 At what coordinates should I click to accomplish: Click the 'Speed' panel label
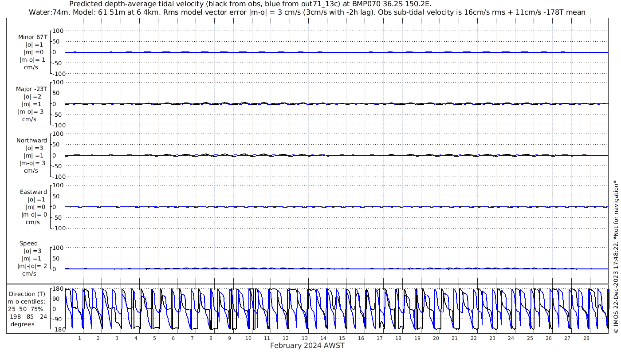pyautogui.click(x=28, y=244)
